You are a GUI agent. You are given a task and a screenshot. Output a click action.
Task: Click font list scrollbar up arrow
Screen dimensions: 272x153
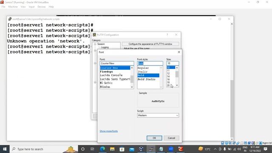pos(132,68)
